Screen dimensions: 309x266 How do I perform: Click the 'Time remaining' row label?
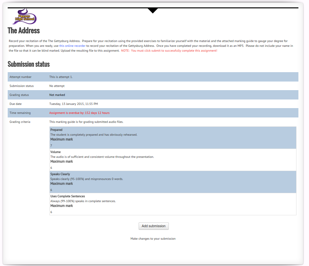point(20,113)
